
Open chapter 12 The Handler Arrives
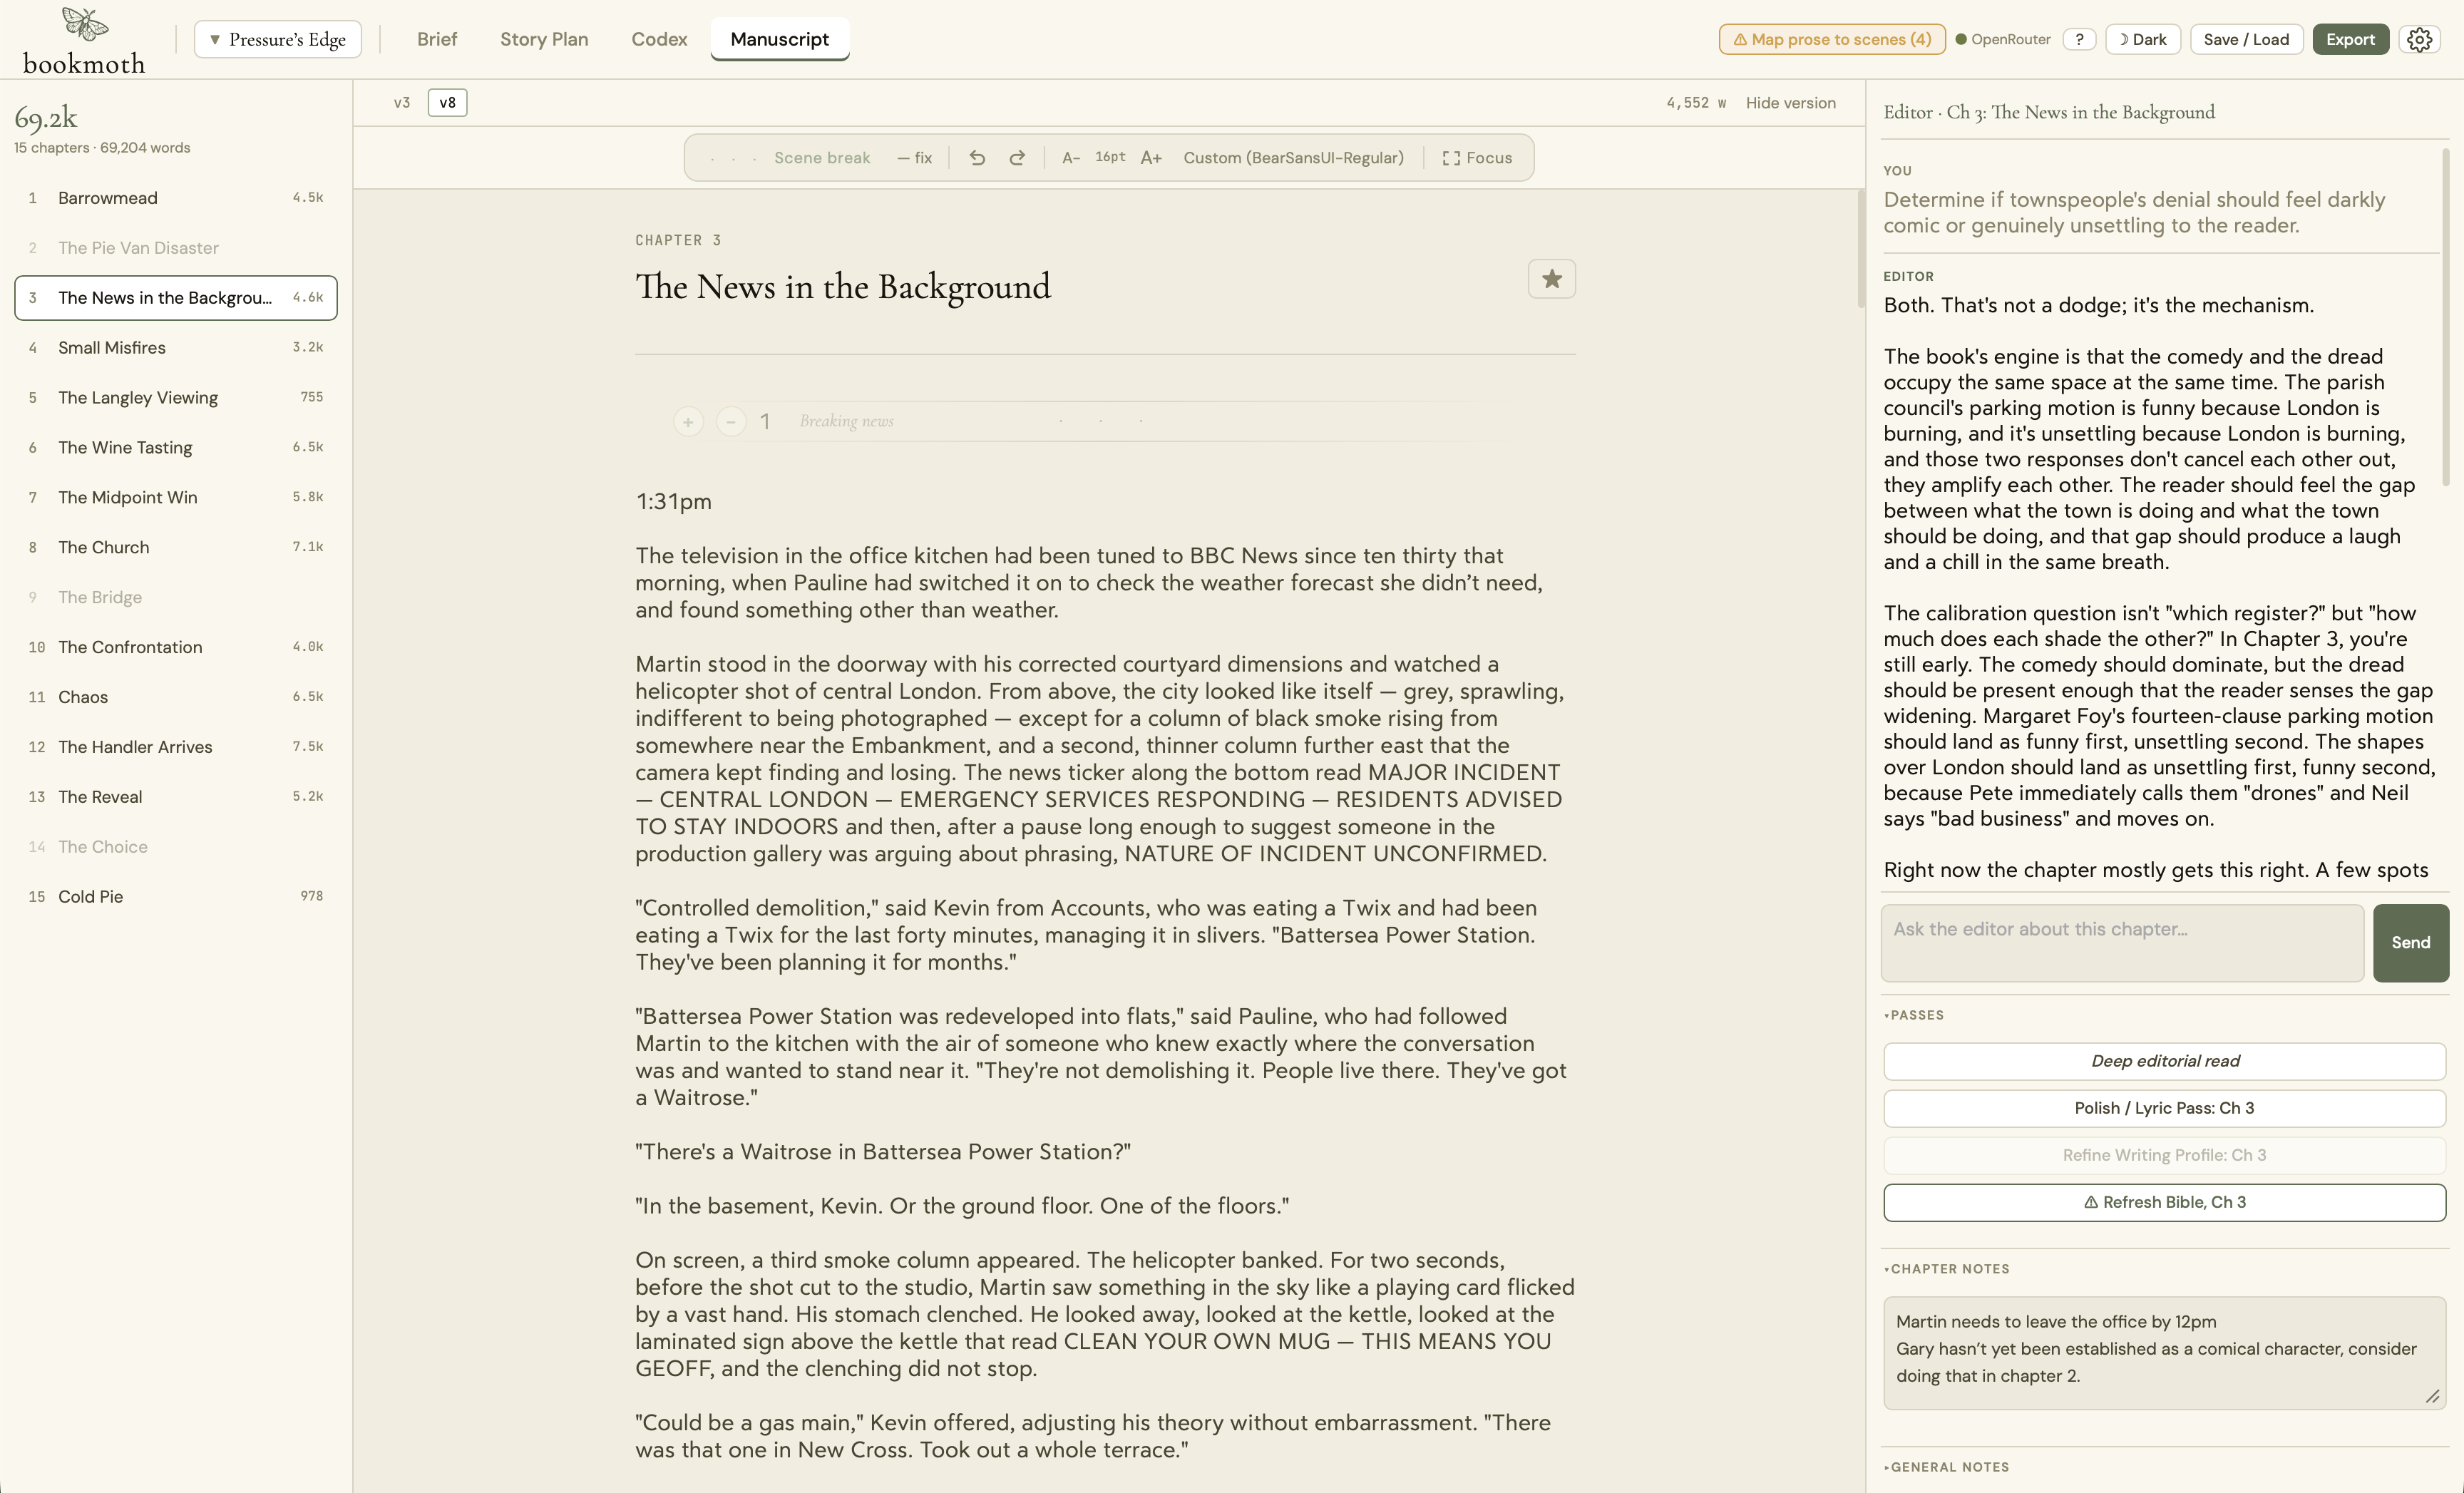tap(176, 747)
